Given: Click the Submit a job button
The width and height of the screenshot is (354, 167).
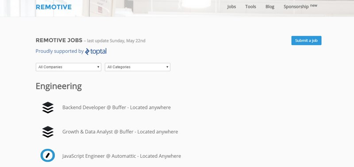Looking at the screenshot, I should pos(306,41).
